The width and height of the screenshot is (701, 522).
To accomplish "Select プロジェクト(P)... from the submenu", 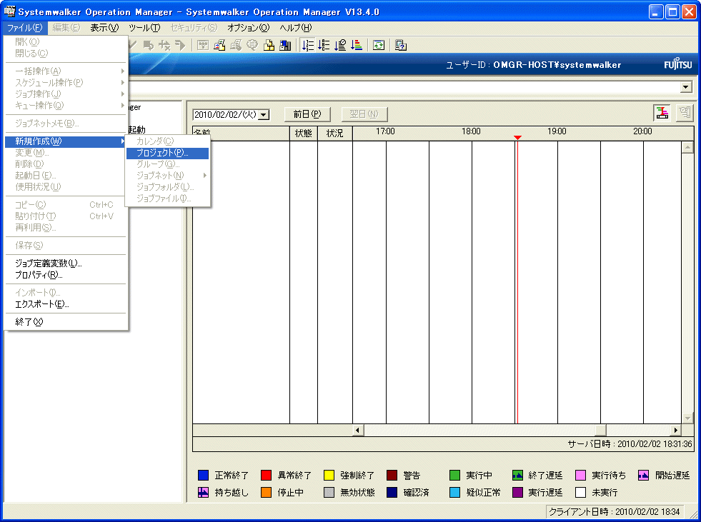I will (x=168, y=153).
